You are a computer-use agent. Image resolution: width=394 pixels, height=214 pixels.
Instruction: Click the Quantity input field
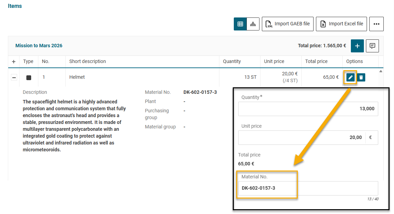308,109
